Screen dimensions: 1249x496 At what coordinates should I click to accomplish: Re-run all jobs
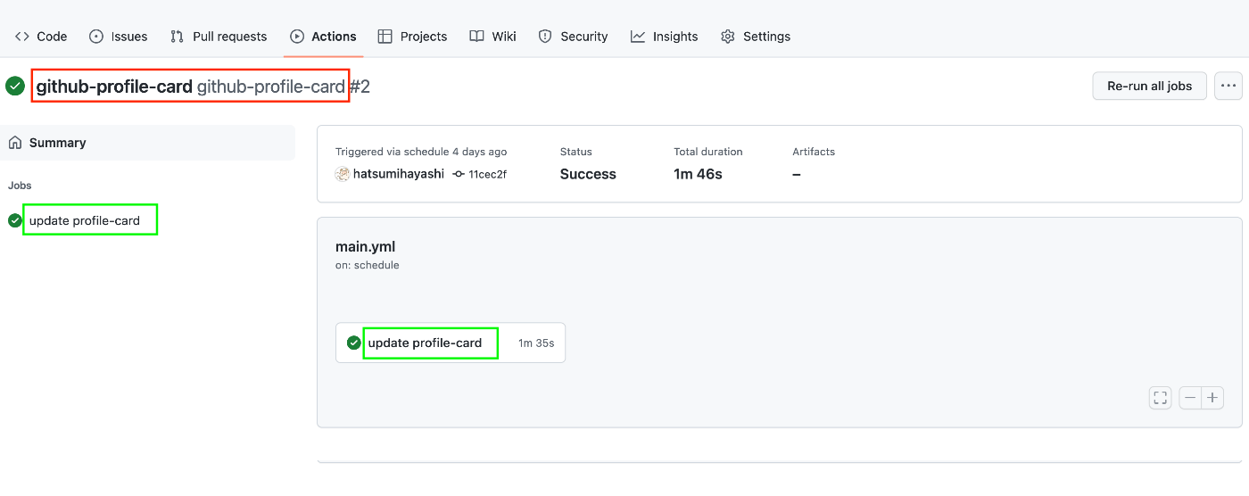tap(1149, 86)
